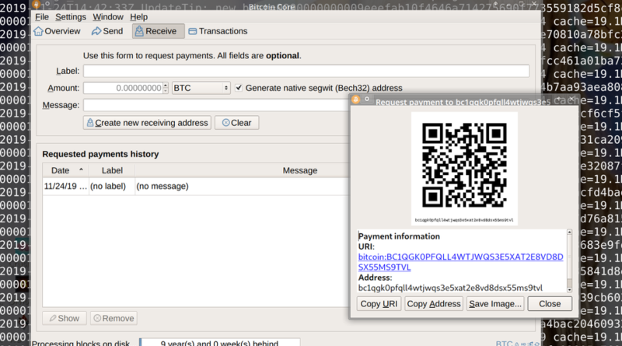Close the Request payment dialog with Close button
The height and width of the screenshot is (346, 622).
(x=550, y=304)
